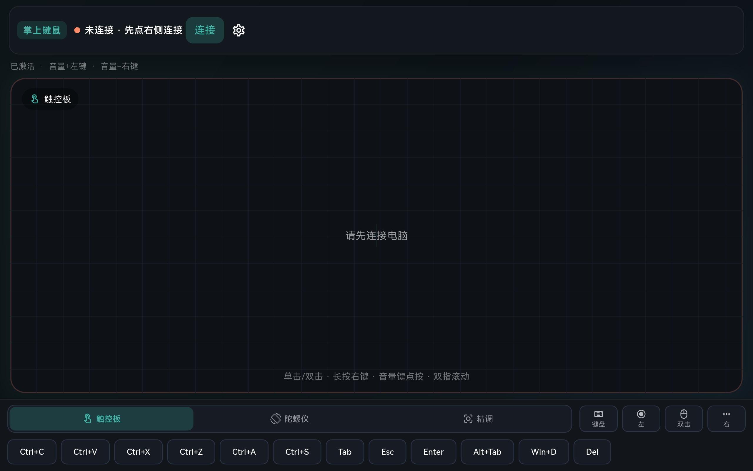Tap the Enter key button
Image resolution: width=753 pixels, height=471 pixels.
coord(434,452)
